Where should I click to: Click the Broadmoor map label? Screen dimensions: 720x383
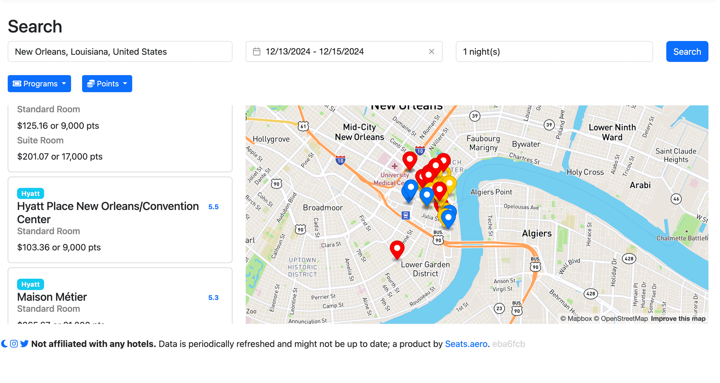coord(323,208)
